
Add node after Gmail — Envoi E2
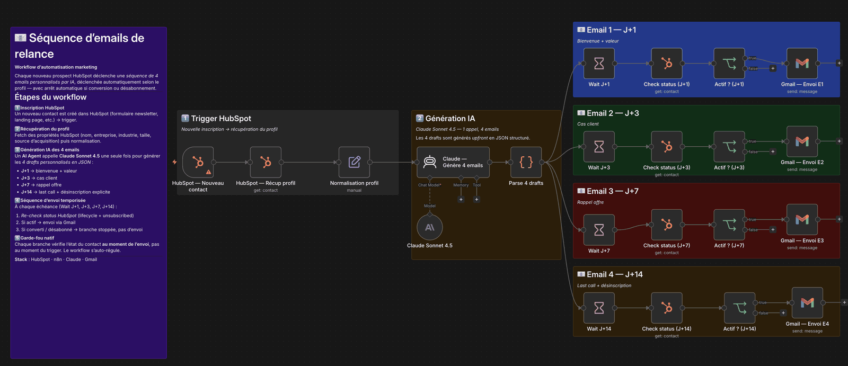click(x=839, y=141)
